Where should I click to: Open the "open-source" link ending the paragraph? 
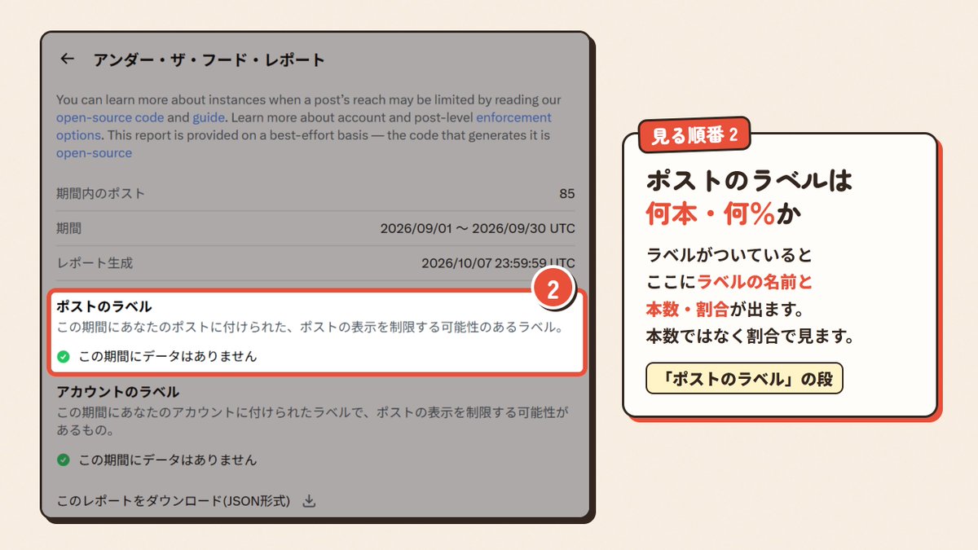(x=94, y=153)
